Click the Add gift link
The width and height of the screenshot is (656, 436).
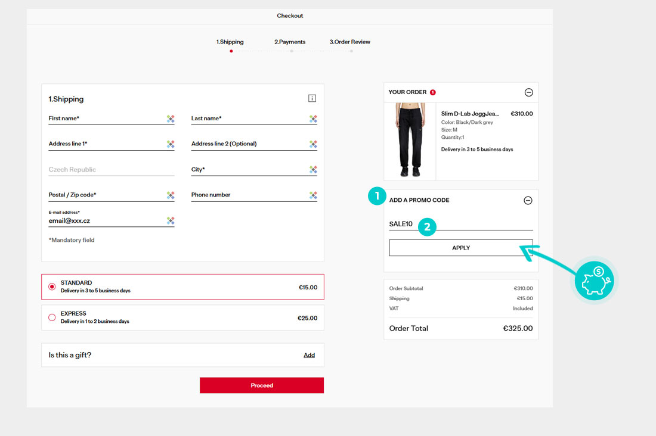coord(309,355)
